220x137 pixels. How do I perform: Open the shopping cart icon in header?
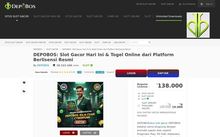tap(202, 4)
